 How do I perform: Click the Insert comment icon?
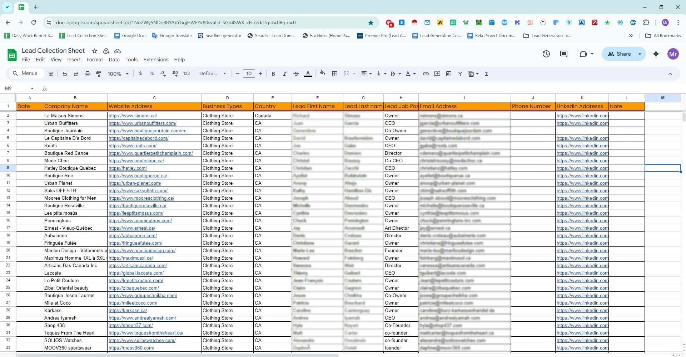tap(437, 74)
